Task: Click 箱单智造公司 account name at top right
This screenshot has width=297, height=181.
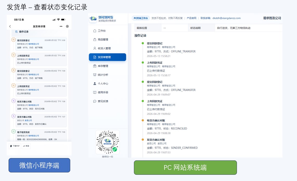Action: (272, 18)
